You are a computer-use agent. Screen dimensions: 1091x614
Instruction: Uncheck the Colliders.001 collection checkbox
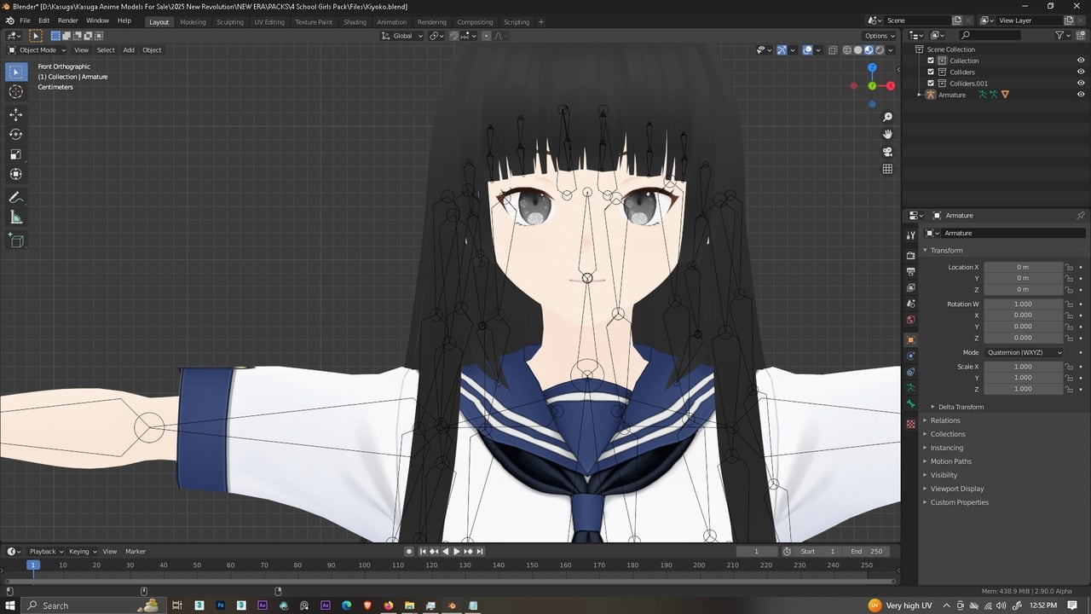click(931, 84)
